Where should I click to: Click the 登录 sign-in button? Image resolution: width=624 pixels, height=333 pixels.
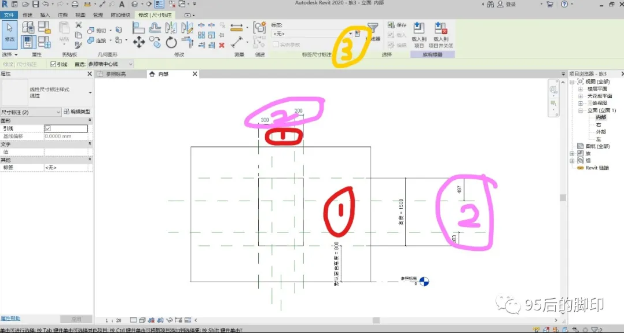coord(511,5)
